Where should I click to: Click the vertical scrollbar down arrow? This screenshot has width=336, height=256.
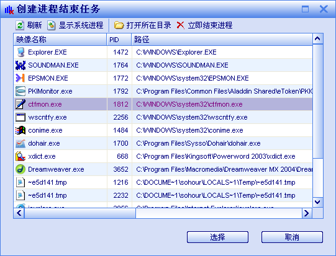pyautogui.click(x=317, y=202)
